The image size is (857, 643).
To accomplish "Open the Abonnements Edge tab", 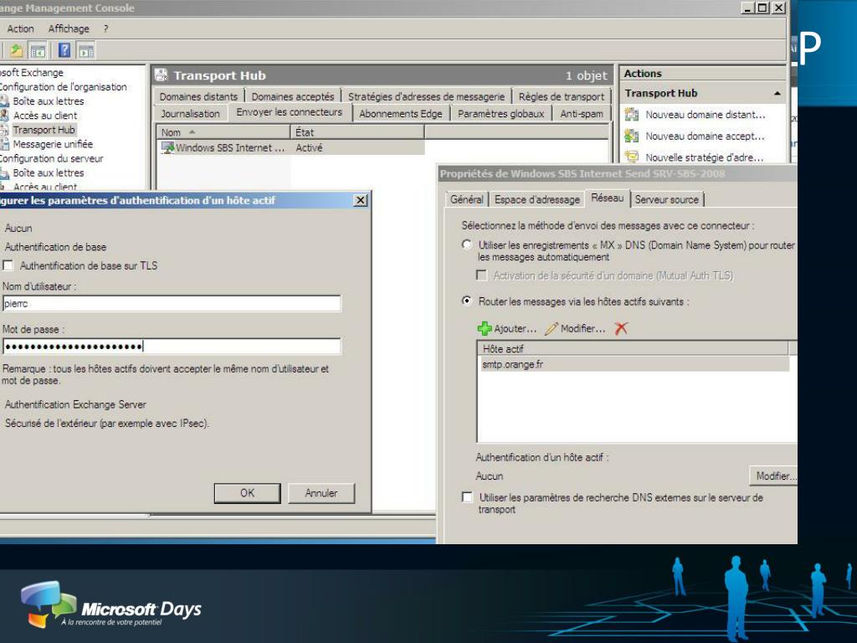I will 401,114.
